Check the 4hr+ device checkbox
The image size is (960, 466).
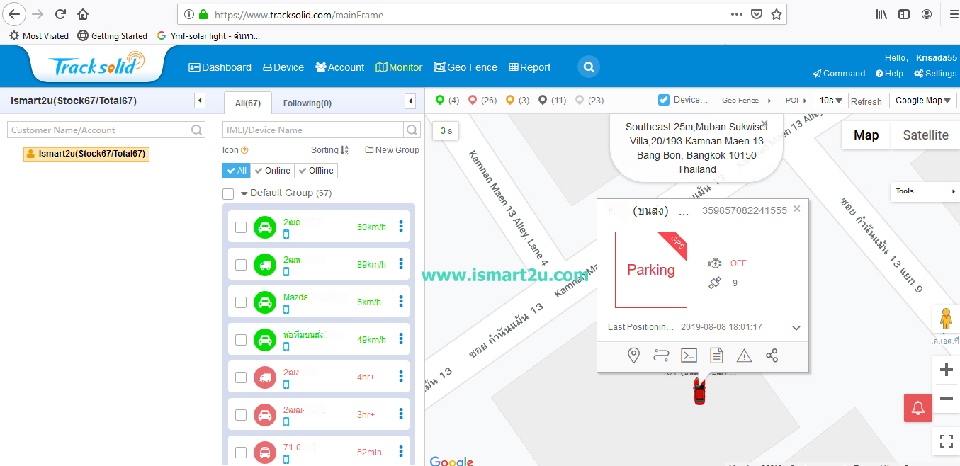tap(241, 377)
